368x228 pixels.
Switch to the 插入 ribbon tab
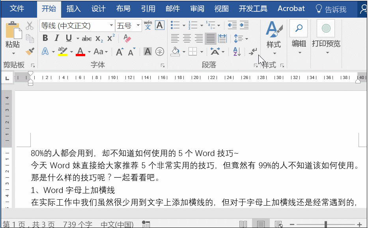click(73, 8)
